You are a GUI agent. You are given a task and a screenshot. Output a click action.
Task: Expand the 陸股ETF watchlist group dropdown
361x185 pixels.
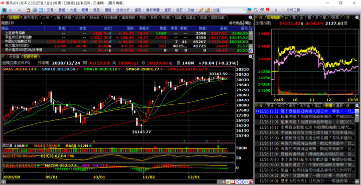pos(42,23)
